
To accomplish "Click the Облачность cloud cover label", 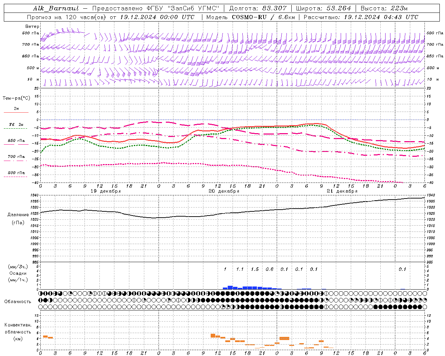I will pyautogui.click(x=18, y=302).
